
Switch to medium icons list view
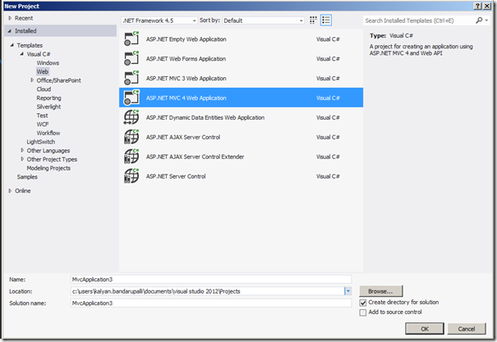coord(326,21)
